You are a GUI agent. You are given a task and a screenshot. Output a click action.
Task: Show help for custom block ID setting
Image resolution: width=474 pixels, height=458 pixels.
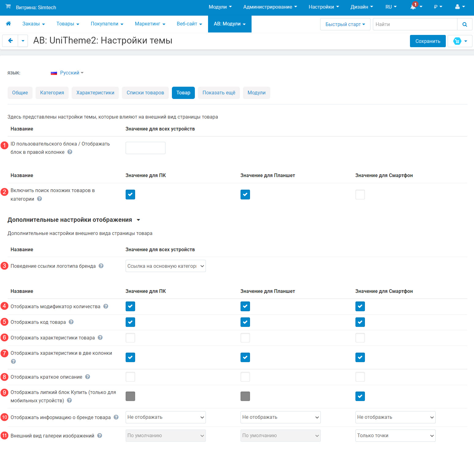pos(70,152)
